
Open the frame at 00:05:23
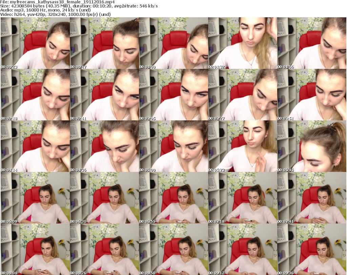coord(243,146)
